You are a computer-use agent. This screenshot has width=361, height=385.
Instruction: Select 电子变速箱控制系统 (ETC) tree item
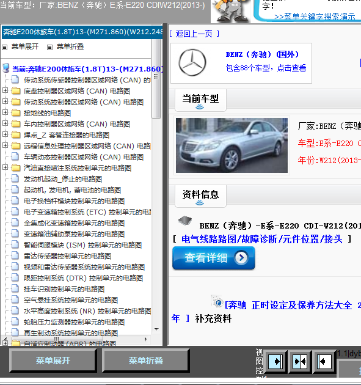coord(87,212)
